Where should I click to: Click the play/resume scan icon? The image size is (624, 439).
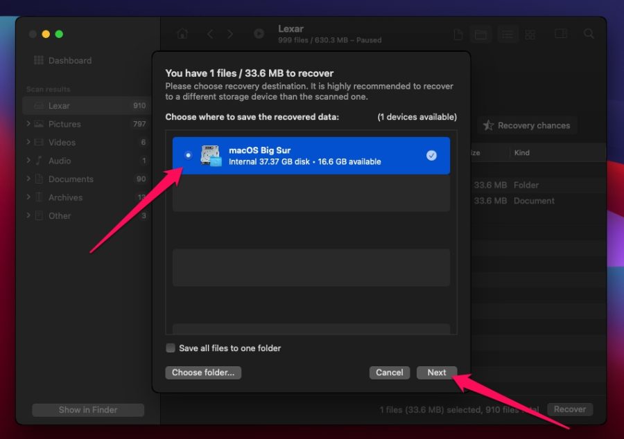259,34
